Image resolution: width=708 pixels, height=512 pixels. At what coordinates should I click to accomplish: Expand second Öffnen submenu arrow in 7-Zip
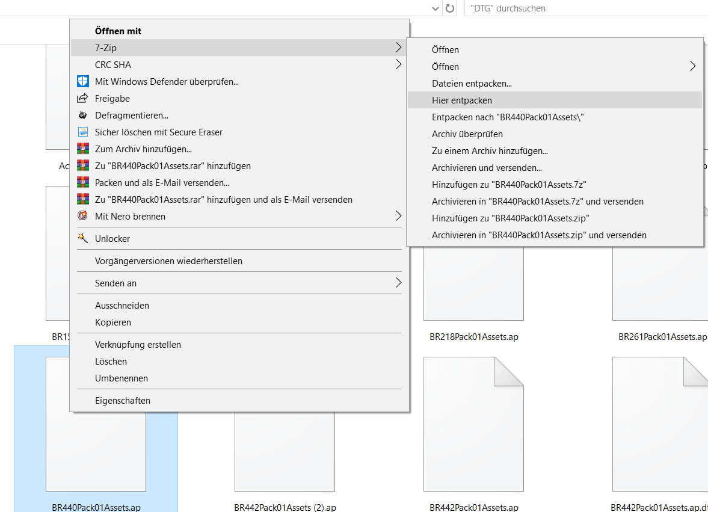(692, 66)
